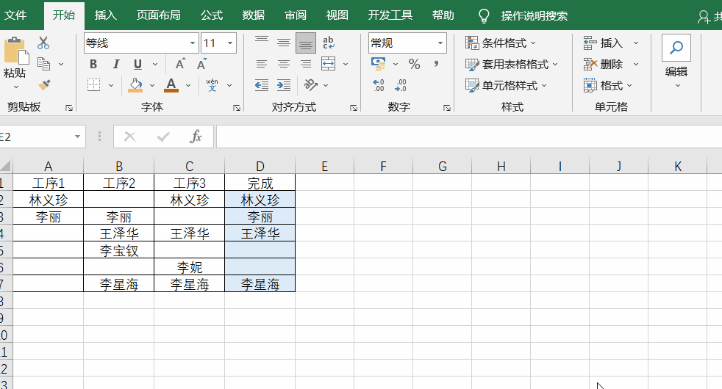Click the Copy icon in clipboard group
Image resolution: width=722 pixels, height=389 pixels.
(43, 64)
